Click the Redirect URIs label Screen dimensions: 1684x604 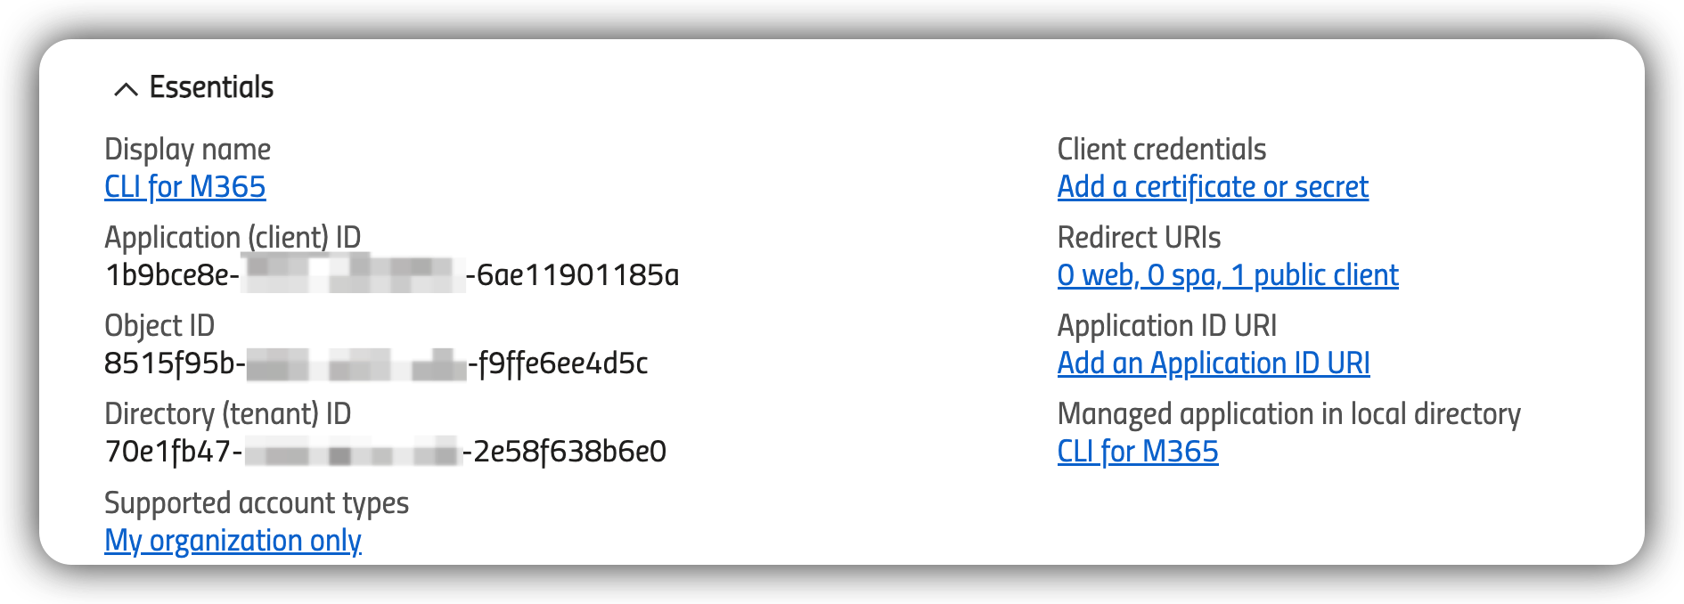coord(1138,237)
